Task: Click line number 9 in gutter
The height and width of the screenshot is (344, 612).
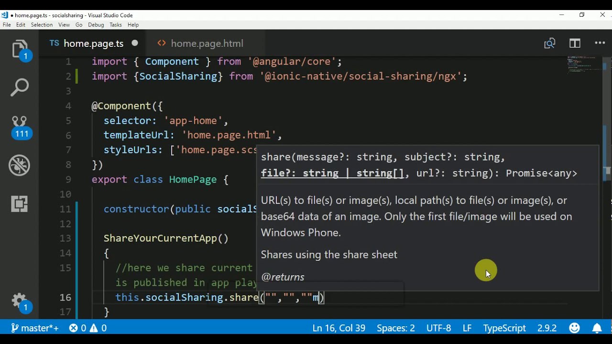Action: 68,180
